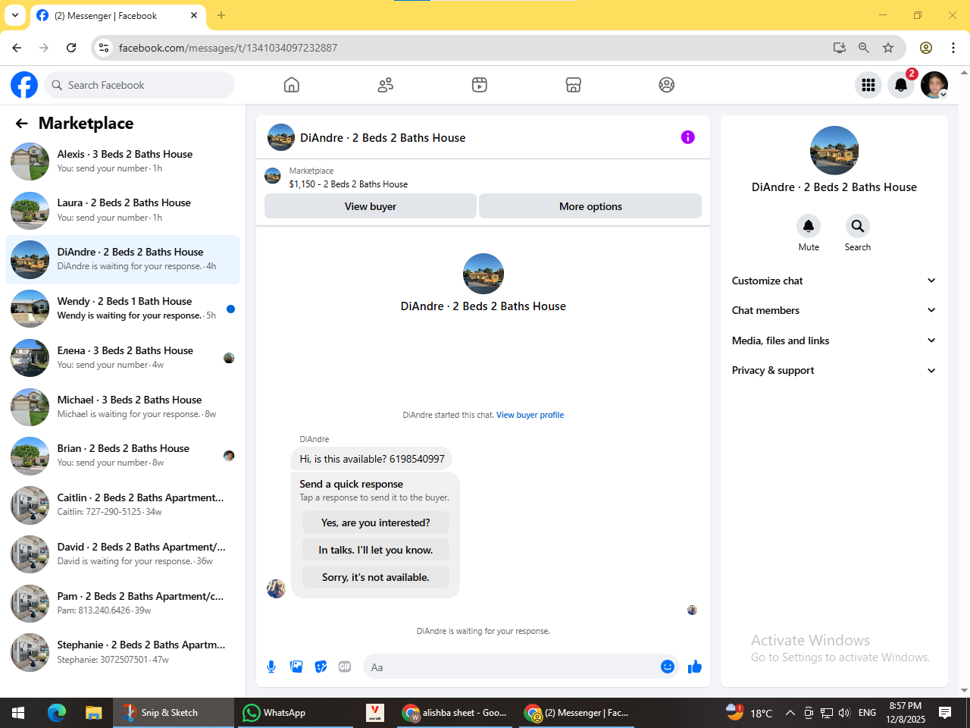Open Michael 3 Beds 2 Baths House chat
Image resolution: width=970 pixels, height=728 pixels.
click(x=123, y=406)
